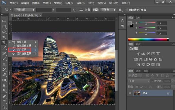The image size is (175, 110).
Task: Select the Pen tool
Action: click(x=4, y=96)
